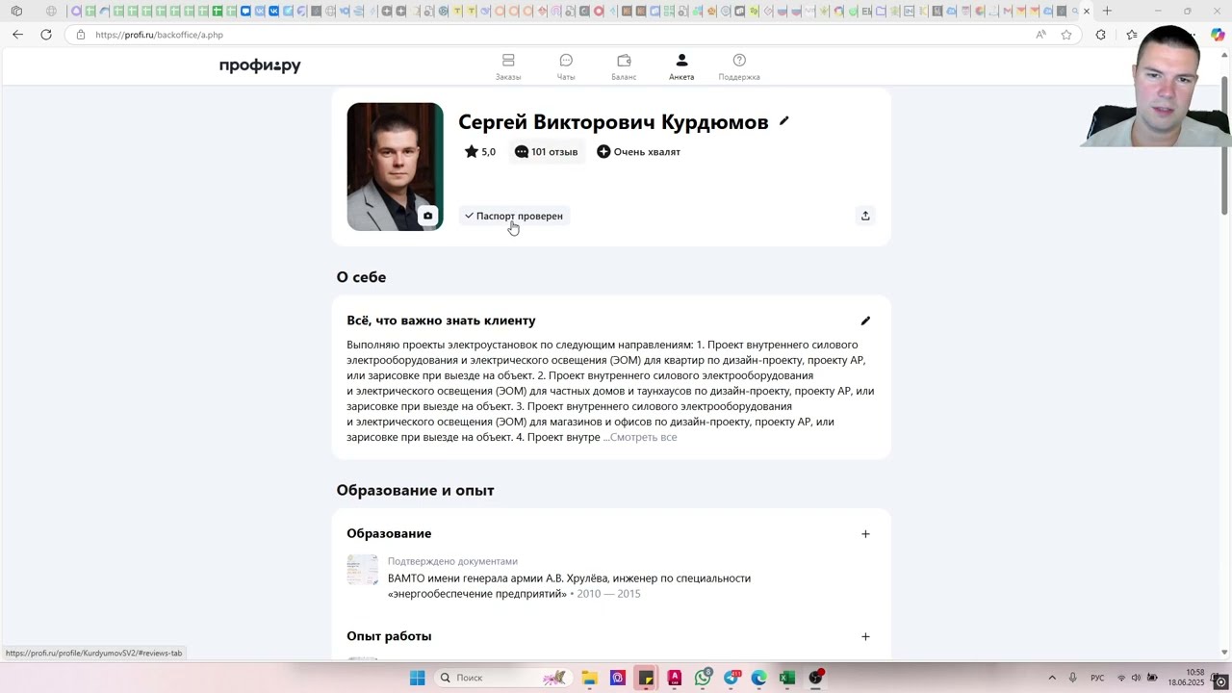Click the ВАМТО education entry text
The image size is (1232, 693).
[x=569, y=586]
